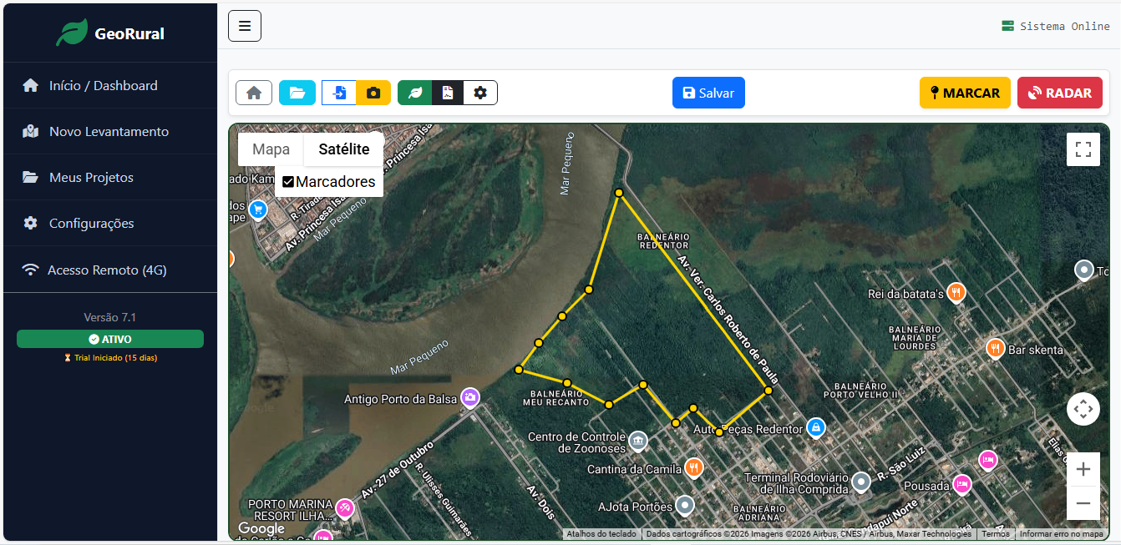This screenshot has width=1121, height=545.
Task: Zoom out with the minus button
Action: pos(1083,503)
